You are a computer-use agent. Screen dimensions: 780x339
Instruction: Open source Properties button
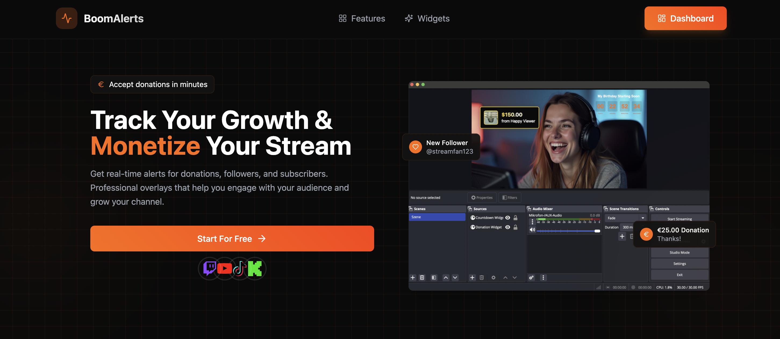(x=482, y=198)
